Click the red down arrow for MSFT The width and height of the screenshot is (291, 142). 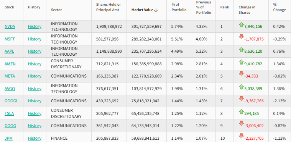pyautogui.click(x=241, y=37)
